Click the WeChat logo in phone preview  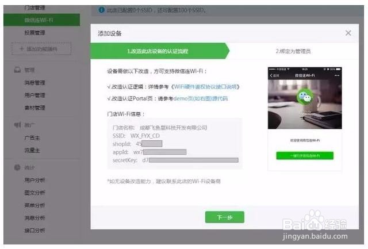(x=304, y=97)
